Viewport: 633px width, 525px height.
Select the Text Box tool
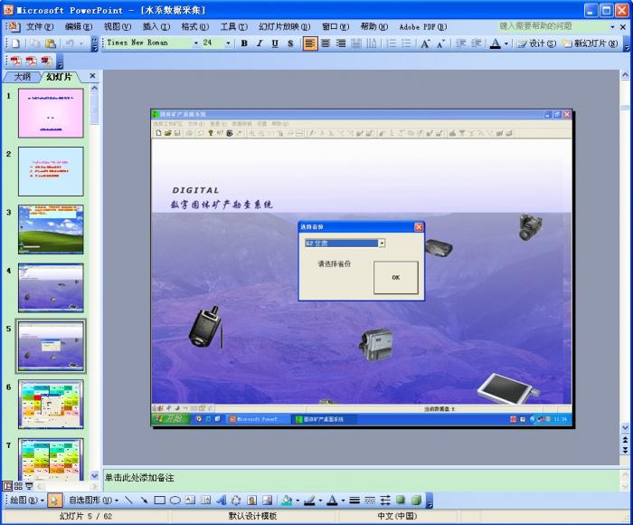(x=190, y=500)
